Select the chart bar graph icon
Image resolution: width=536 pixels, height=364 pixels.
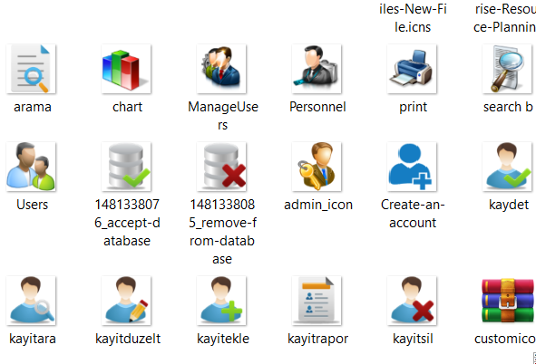click(x=126, y=69)
